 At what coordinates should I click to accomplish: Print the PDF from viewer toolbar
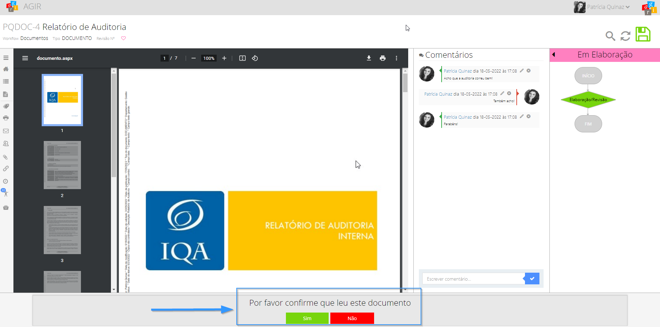pos(383,58)
